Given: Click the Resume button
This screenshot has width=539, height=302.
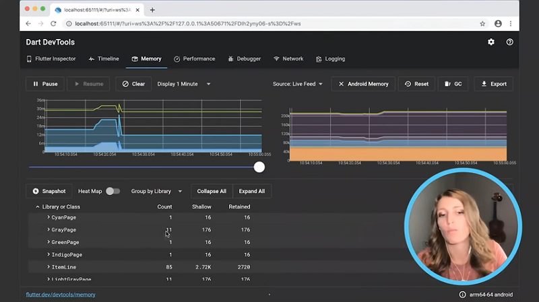Looking at the screenshot, I should pos(88,83).
